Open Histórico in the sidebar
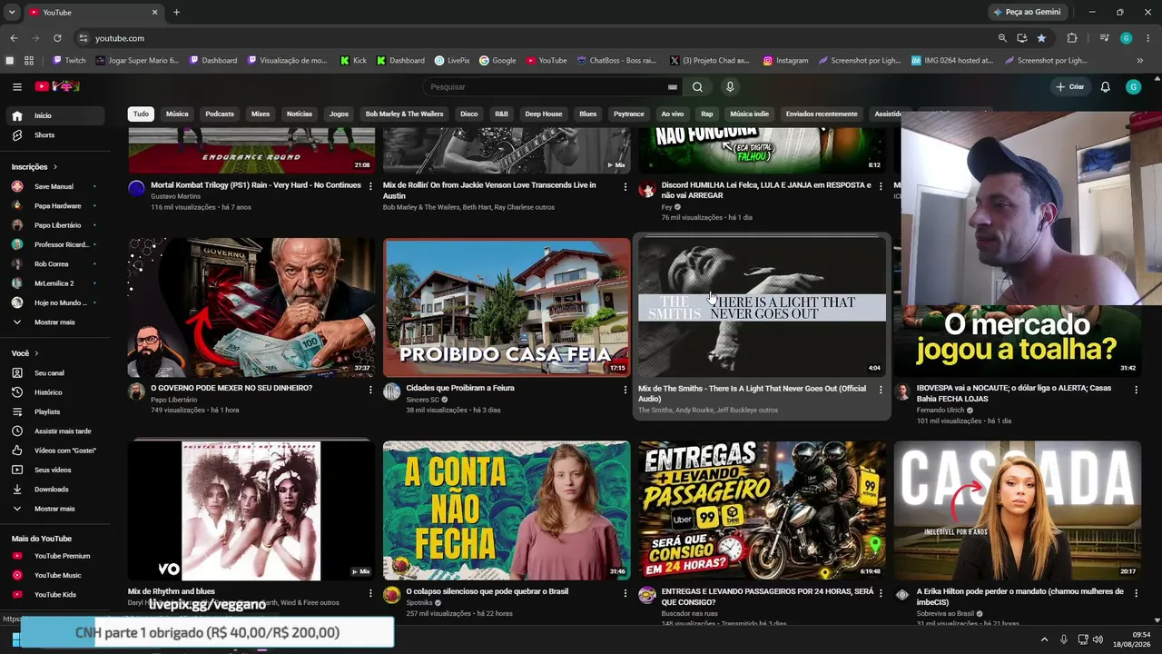Image resolution: width=1162 pixels, height=654 pixels. 55,392
